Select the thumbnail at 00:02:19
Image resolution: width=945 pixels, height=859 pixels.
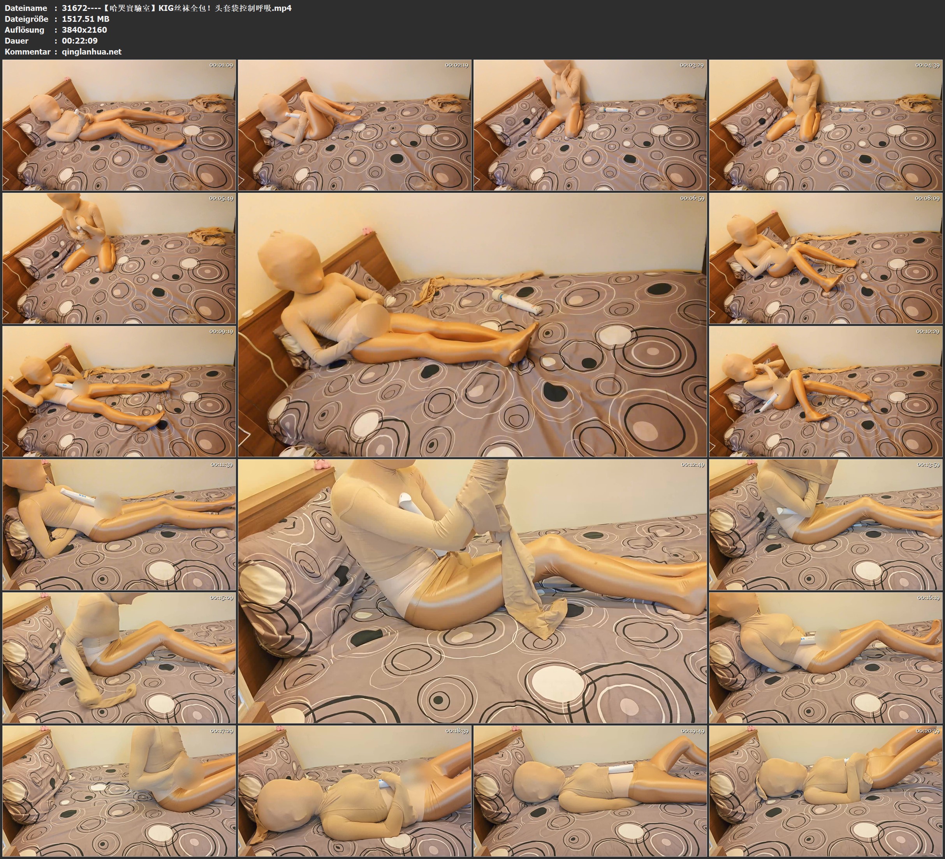pyautogui.click(x=354, y=125)
